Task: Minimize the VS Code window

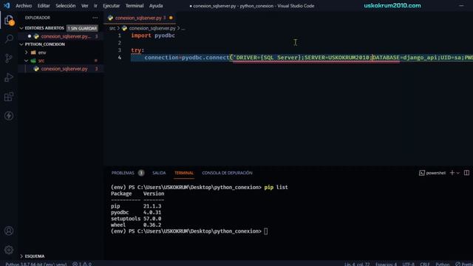Action: 461,6
